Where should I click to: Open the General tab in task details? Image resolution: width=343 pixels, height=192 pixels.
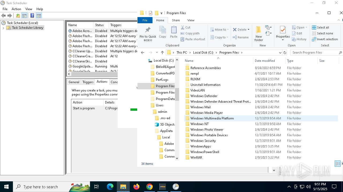click(74, 82)
